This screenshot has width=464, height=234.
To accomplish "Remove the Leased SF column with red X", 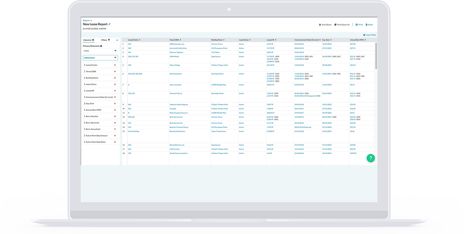I will (x=115, y=91).
